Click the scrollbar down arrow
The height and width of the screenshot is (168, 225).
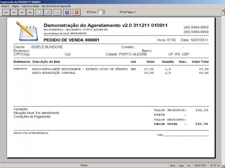[223, 166]
